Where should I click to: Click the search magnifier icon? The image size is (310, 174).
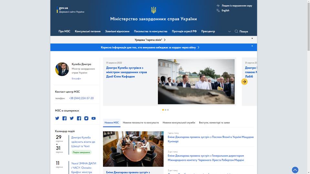click(x=236, y=31)
